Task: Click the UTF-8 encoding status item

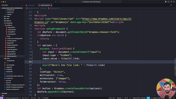Action: (x=126, y=98)
